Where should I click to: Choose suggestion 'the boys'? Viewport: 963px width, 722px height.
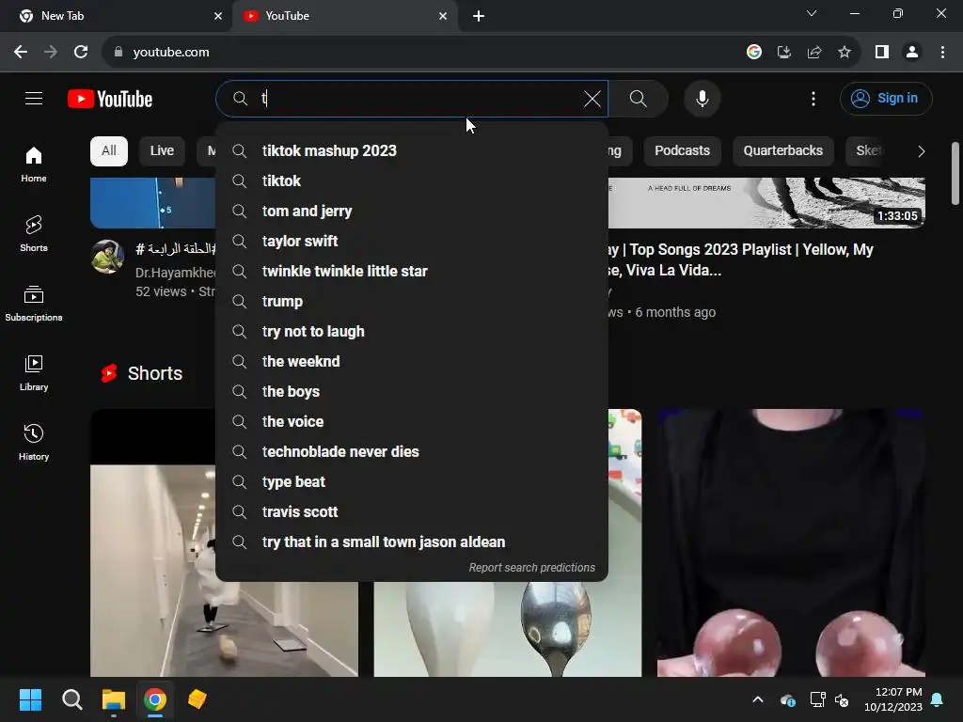(x=412, y=392)
